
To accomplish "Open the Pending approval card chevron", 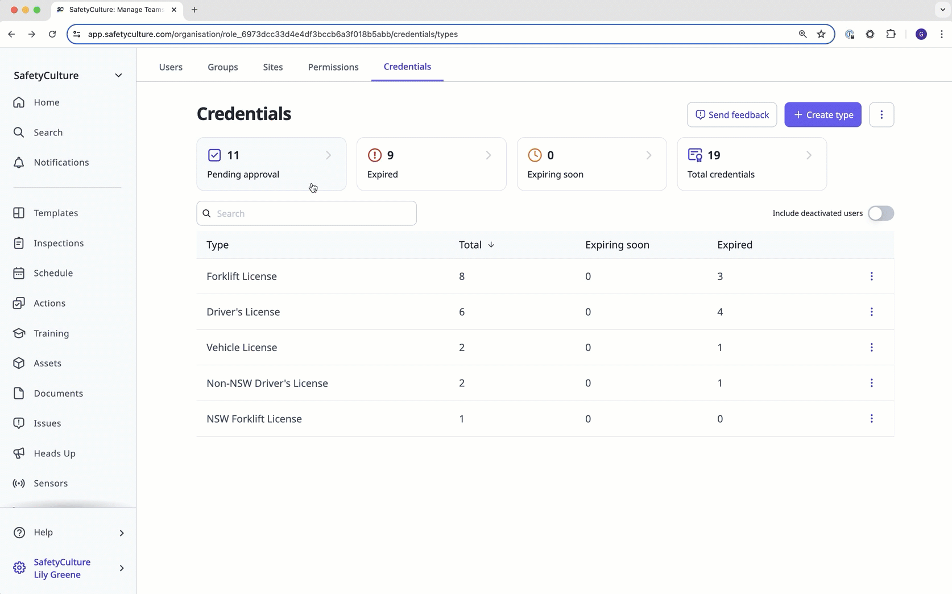I will [x=328, y=155].
